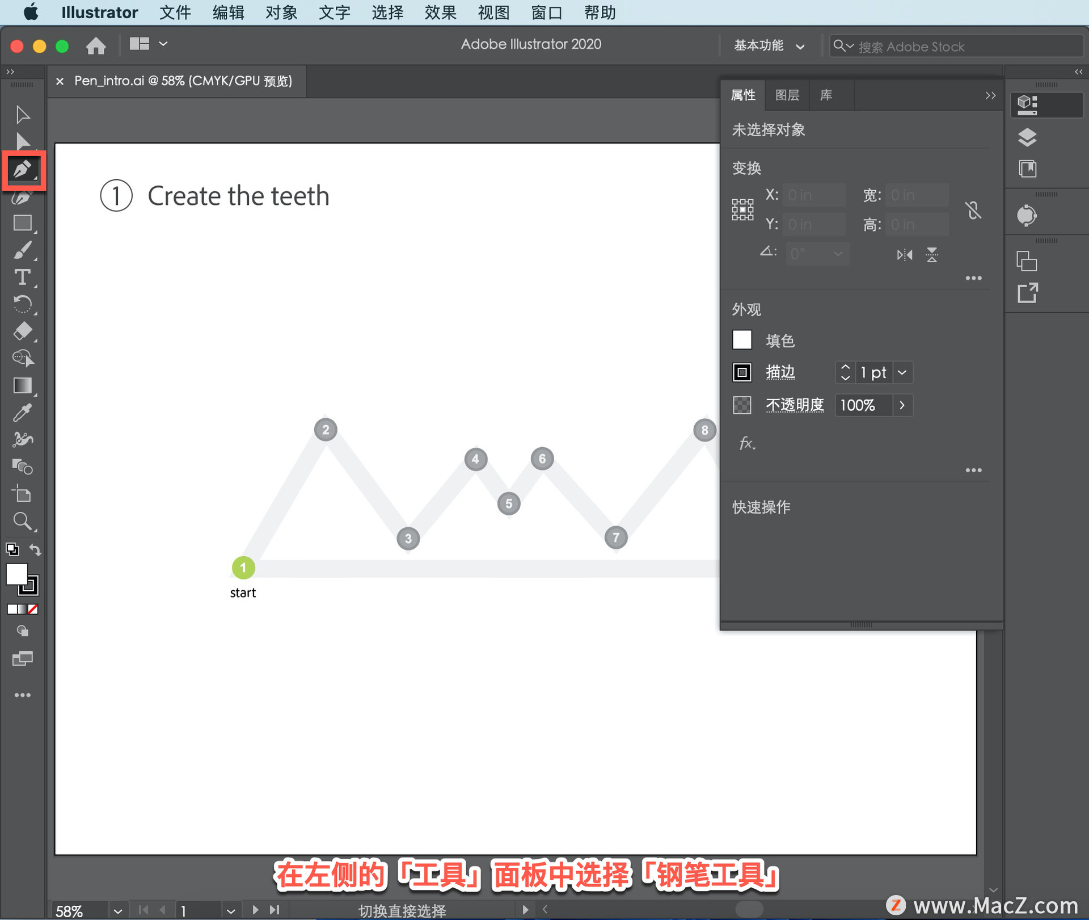The image size is (1089, 920).
Task: Click the white 填色 fill swatch
Action: click(x=742, y=340)
